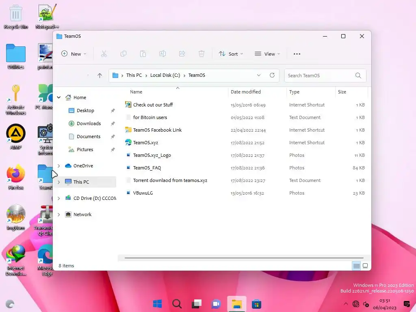Launch Firefox from desktop
Viewport: 416px width, 312px height.
point(16,177)
